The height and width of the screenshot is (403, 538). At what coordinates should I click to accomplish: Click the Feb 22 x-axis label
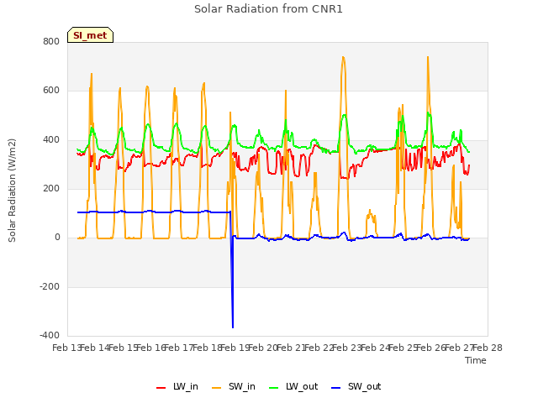coord(319,348)
